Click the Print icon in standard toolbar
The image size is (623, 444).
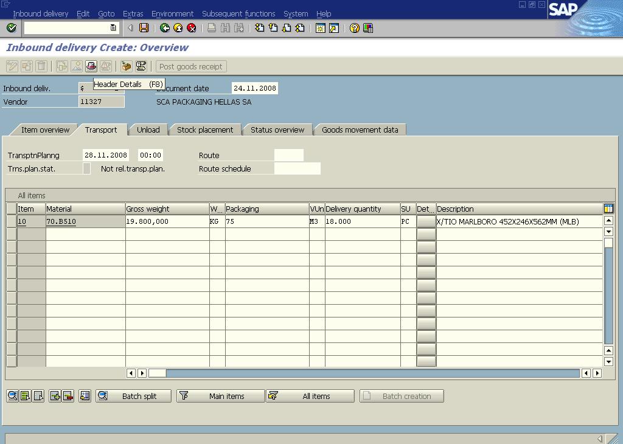(x=212, y=28)
